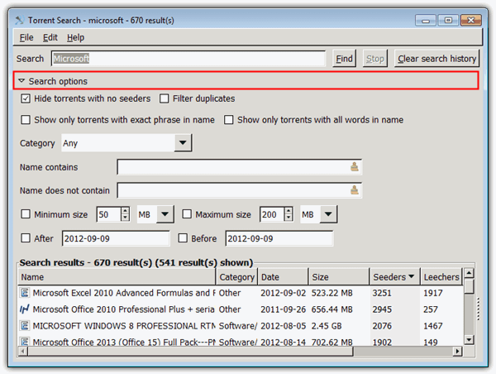Click the Minimum size number field

109,214
